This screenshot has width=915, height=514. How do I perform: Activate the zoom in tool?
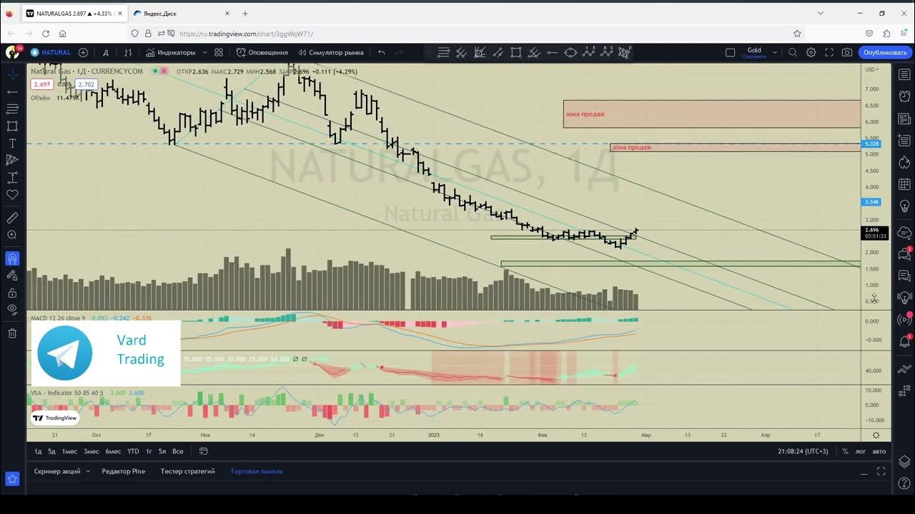pyautogui.click(x=12, y=235)
